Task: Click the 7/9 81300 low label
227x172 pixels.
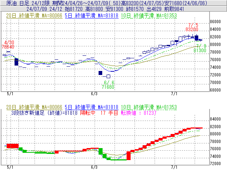Action: click(x=200, y=48)
